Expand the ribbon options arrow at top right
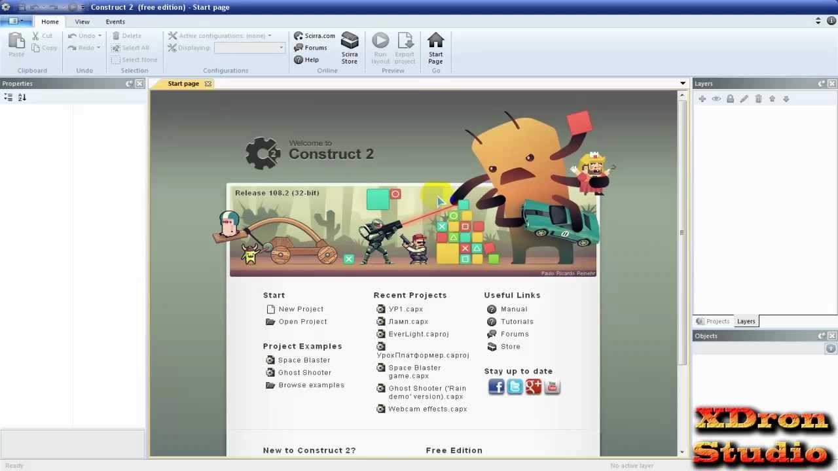Viewport: 838px width, 471px height. (x=818, y=21)
